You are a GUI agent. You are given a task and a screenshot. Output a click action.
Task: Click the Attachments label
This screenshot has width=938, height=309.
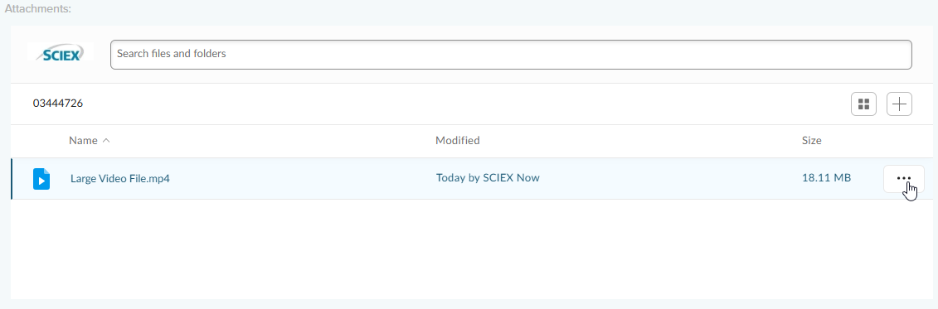[38, 9]
